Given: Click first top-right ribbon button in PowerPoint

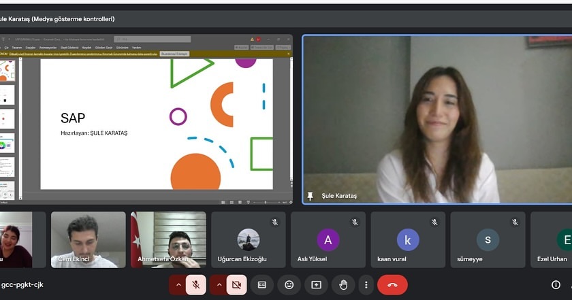Looking at the screenshot, I should point(242,48).
